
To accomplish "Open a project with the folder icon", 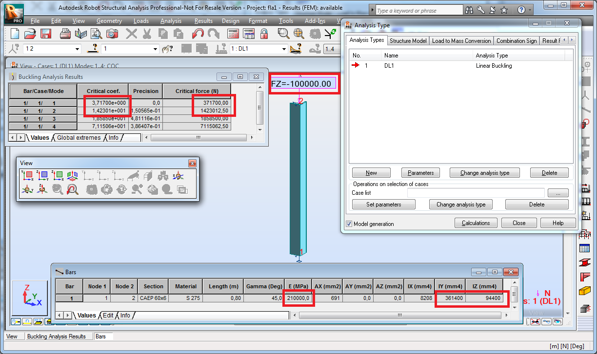I will point(30,34).
